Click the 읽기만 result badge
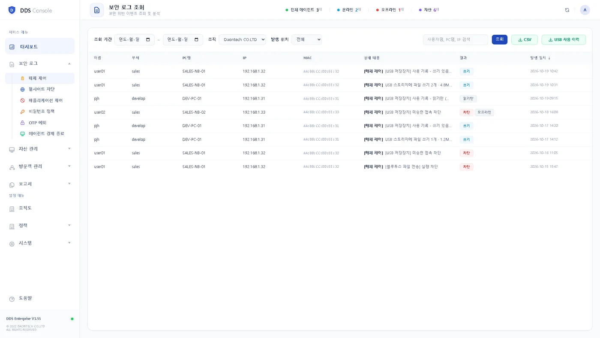The width and height of the screenshot is (600, 338). point(468,99)
